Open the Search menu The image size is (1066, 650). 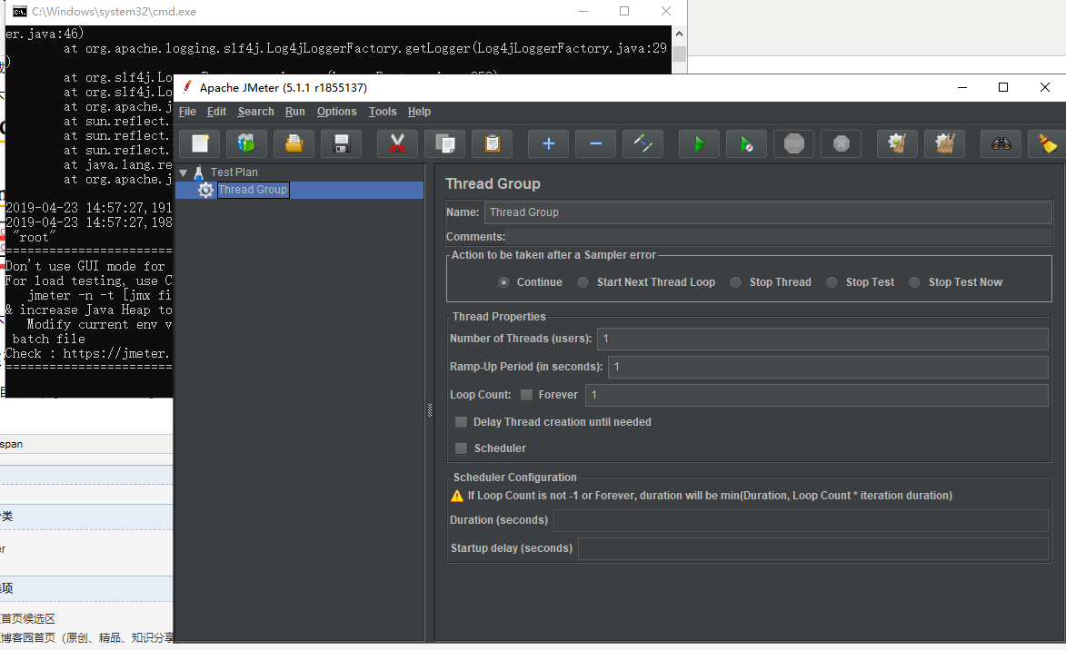pos(255,112)
